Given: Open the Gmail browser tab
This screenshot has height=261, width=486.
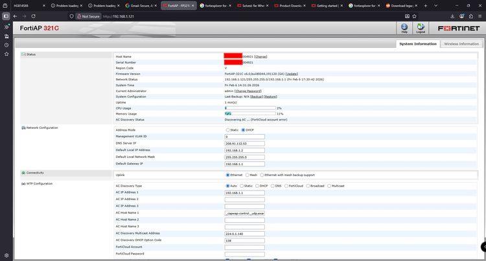Looking at the screenshot, I should [139, 5].
